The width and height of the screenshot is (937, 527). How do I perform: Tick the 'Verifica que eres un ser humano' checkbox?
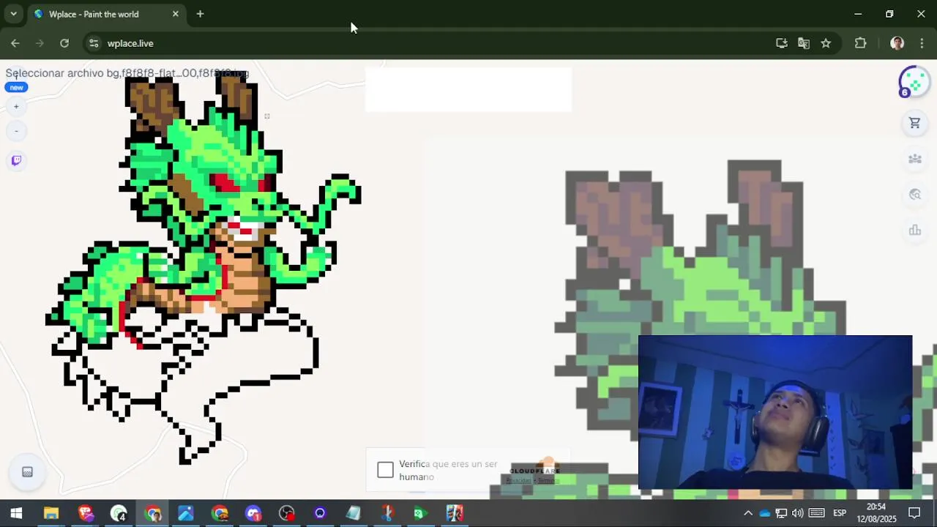pyautogui.click(x=385, y=470)
